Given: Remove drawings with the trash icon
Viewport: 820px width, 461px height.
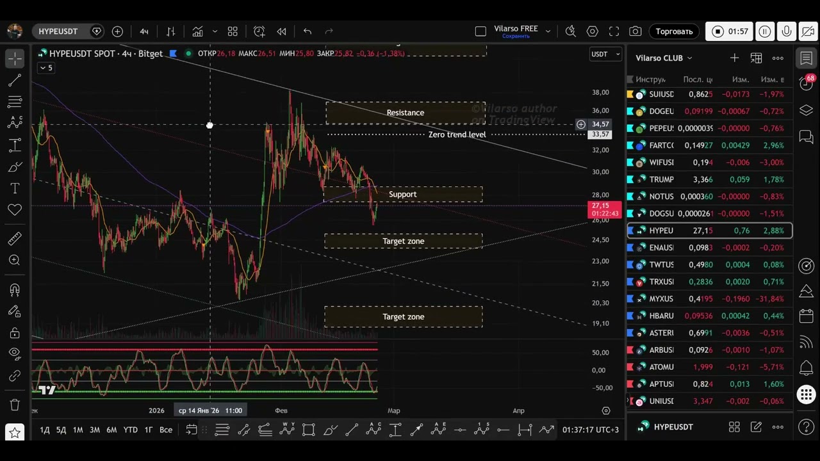Looking at the screenshot, I should pyautogui.click(x=15, y=405).
